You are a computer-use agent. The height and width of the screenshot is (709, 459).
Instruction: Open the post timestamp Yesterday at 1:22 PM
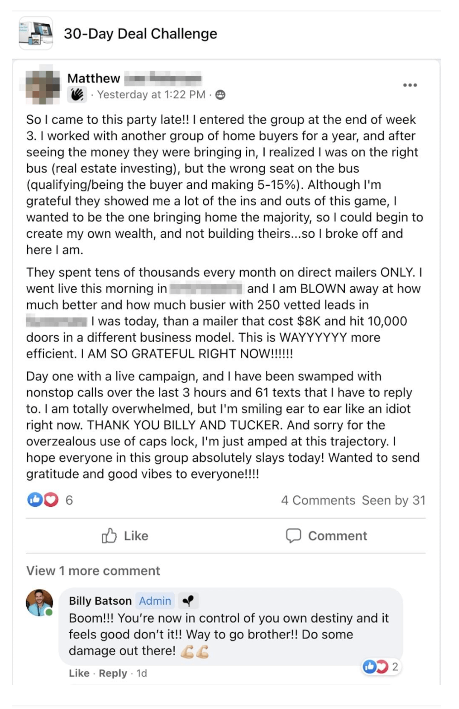pyautogui.click(x=151, y=94)
